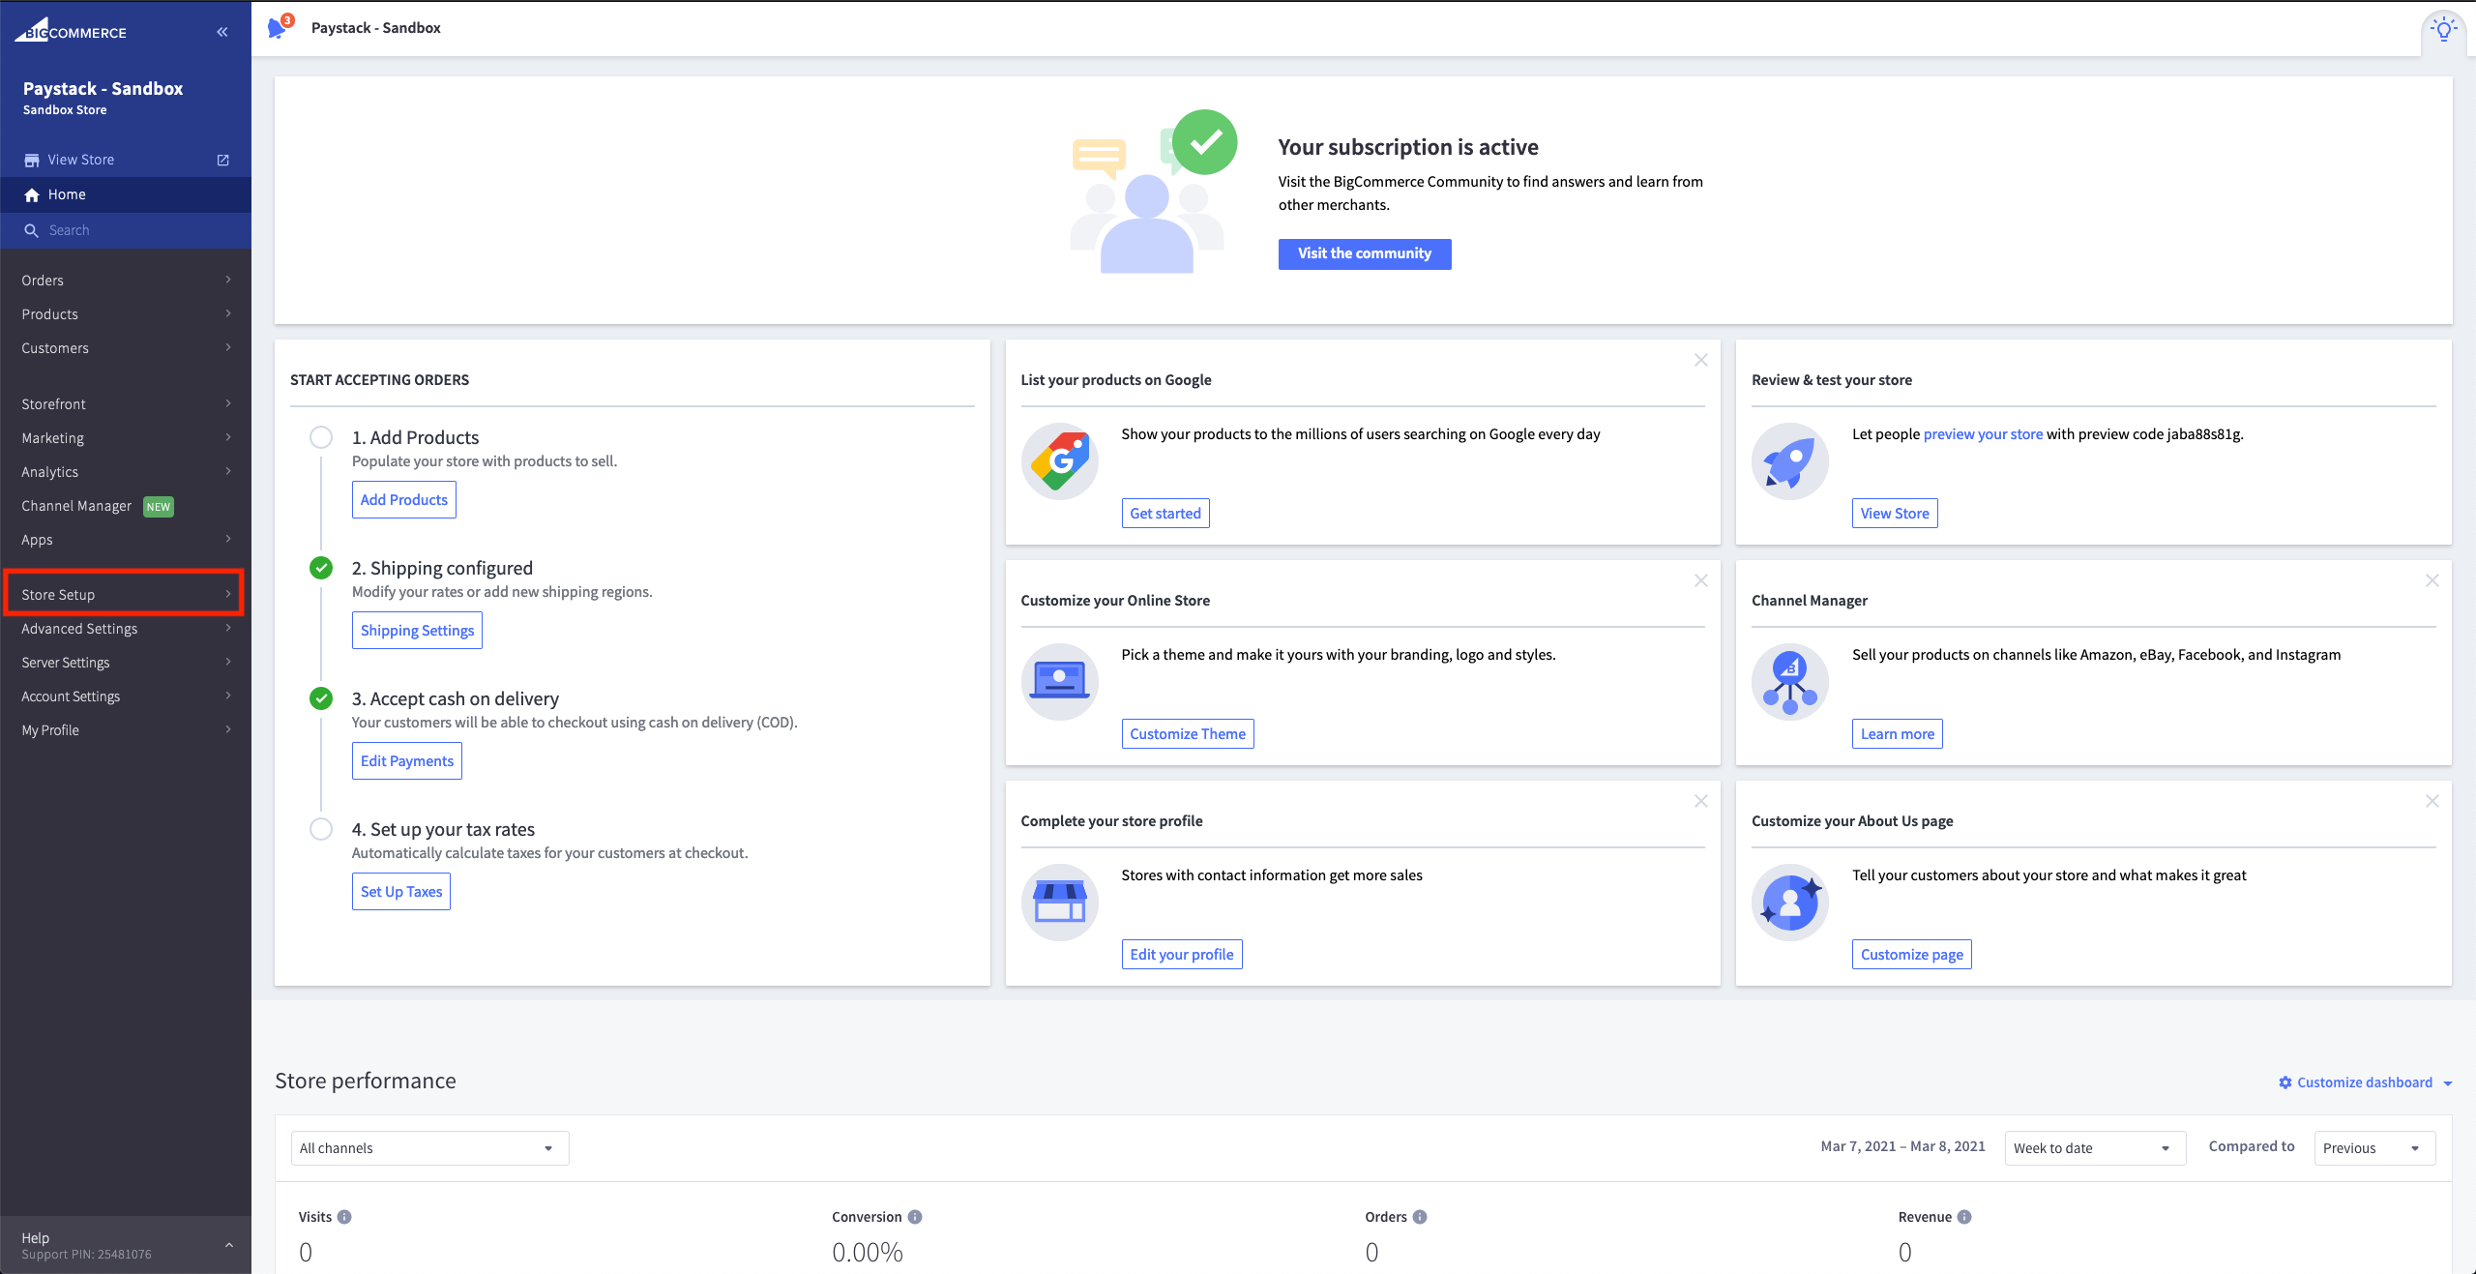Click the BigCommerce logo
Image resolution: width=2476 pixels, height=1274 pixels.
(71, 30)
